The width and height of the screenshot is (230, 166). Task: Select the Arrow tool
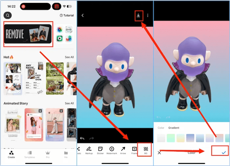point(123,151)
